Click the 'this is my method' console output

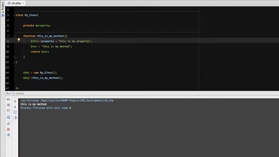[34, 104]
